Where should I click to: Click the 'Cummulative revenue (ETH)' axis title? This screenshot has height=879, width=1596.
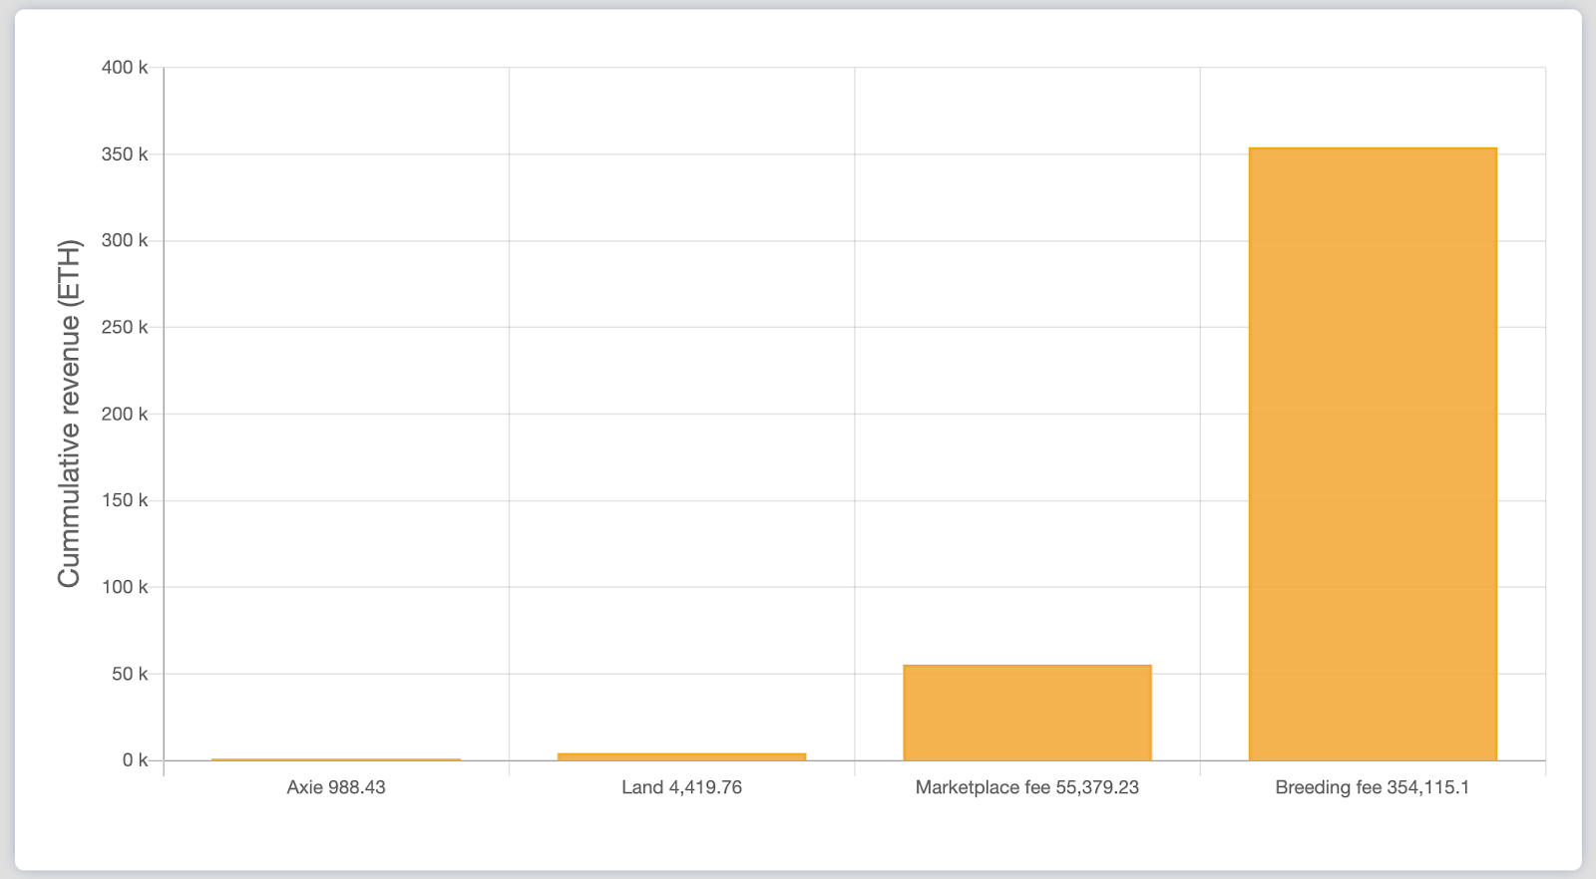(69, 414)
